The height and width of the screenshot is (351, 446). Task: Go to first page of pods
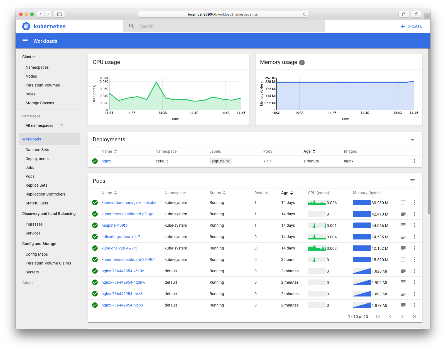(378, 317)
